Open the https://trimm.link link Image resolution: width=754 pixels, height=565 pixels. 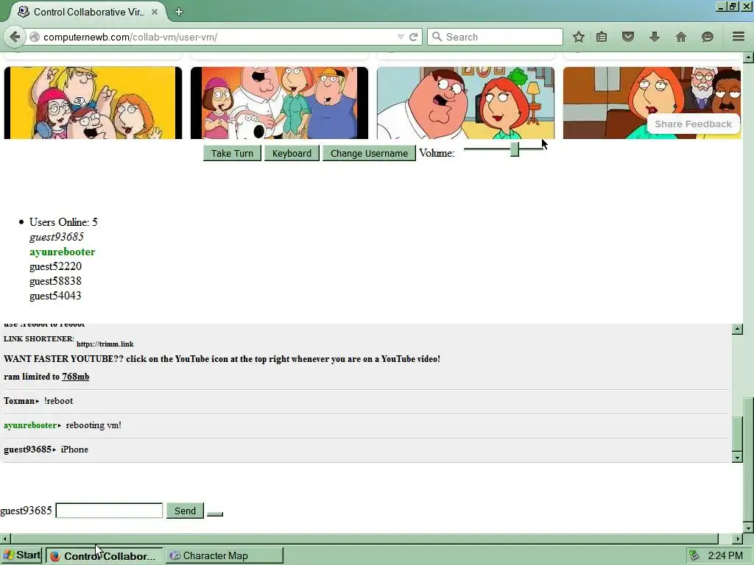pos(105,344)
